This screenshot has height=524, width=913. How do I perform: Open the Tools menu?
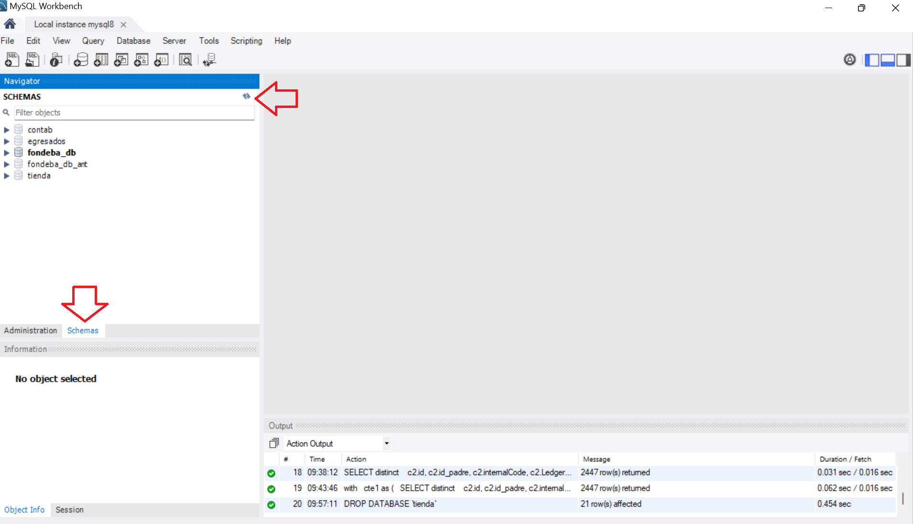209,41
